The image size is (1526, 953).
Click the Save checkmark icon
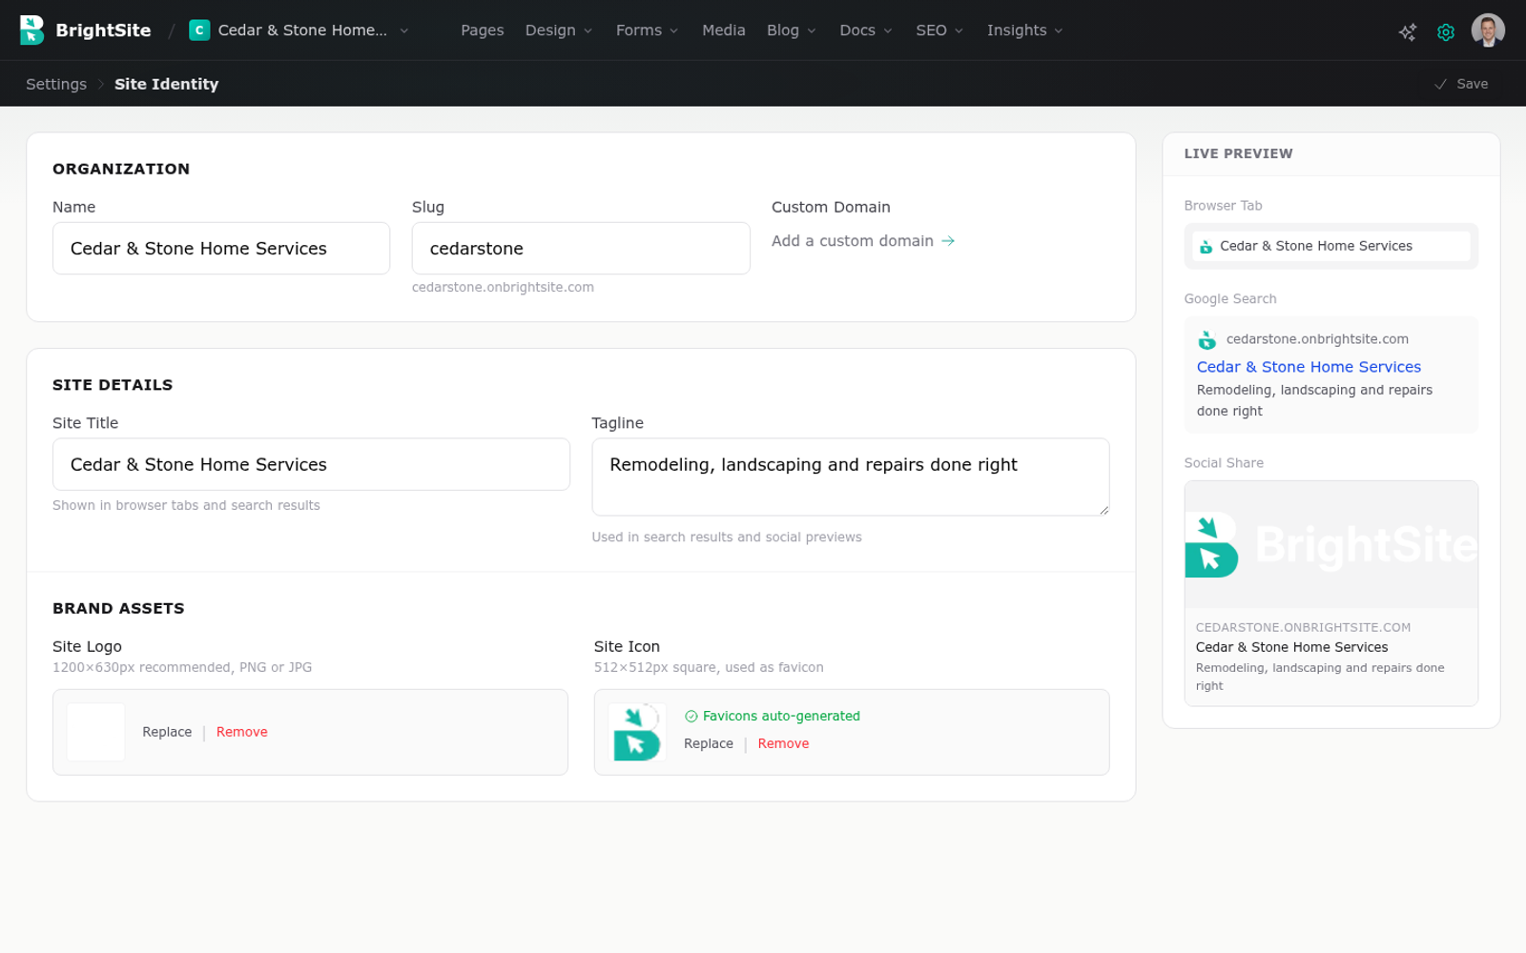[x=1441, y=84]
